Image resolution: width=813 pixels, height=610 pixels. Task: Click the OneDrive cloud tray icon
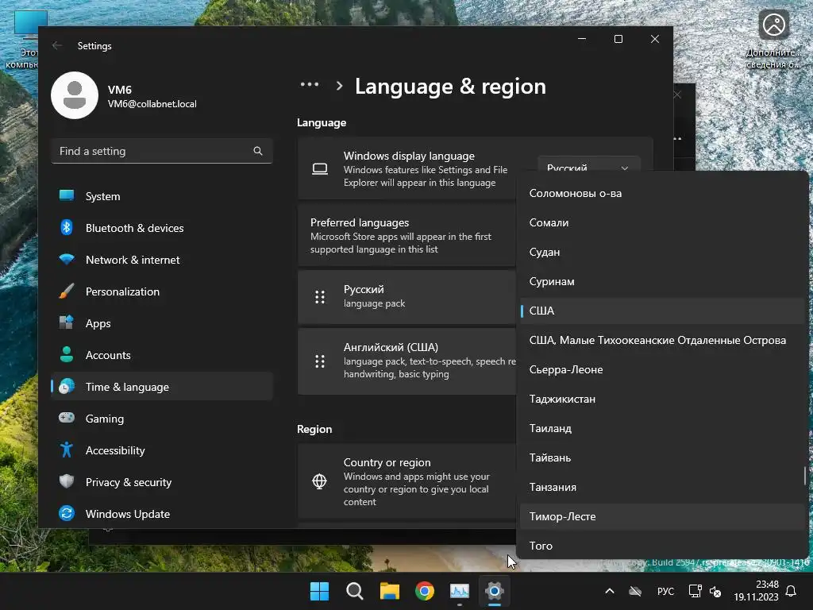(635, 591)
